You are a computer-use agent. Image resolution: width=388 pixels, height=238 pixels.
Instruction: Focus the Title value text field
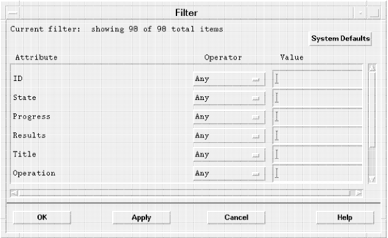click(x=317, y=155)
